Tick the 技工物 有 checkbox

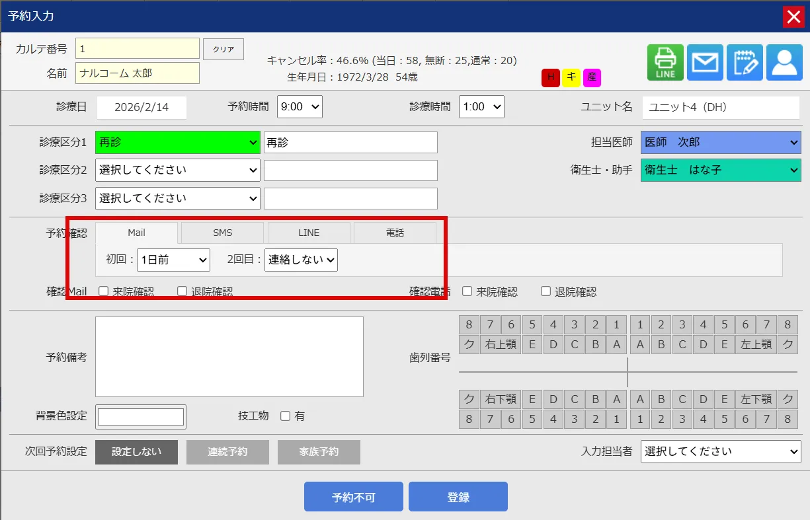coord(286,416)
